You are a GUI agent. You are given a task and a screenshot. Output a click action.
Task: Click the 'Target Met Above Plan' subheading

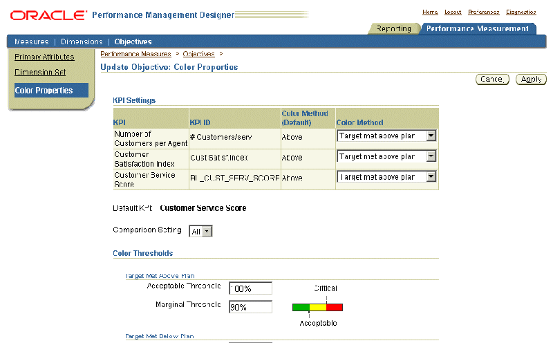tap(160, 276)
